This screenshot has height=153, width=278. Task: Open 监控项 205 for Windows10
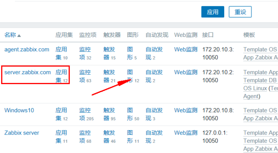(x=86, y=114)
